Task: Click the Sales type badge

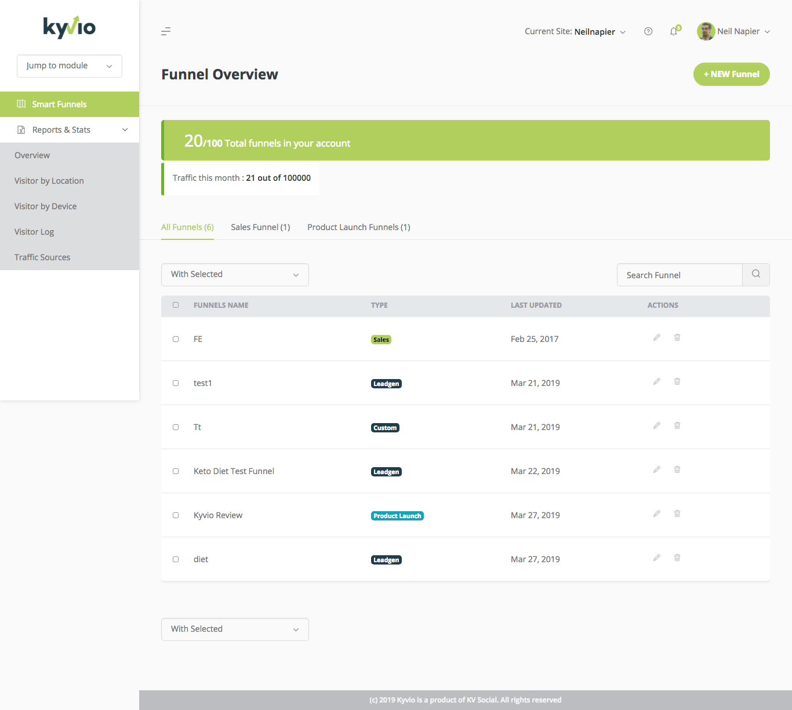Action: [381, 340]
